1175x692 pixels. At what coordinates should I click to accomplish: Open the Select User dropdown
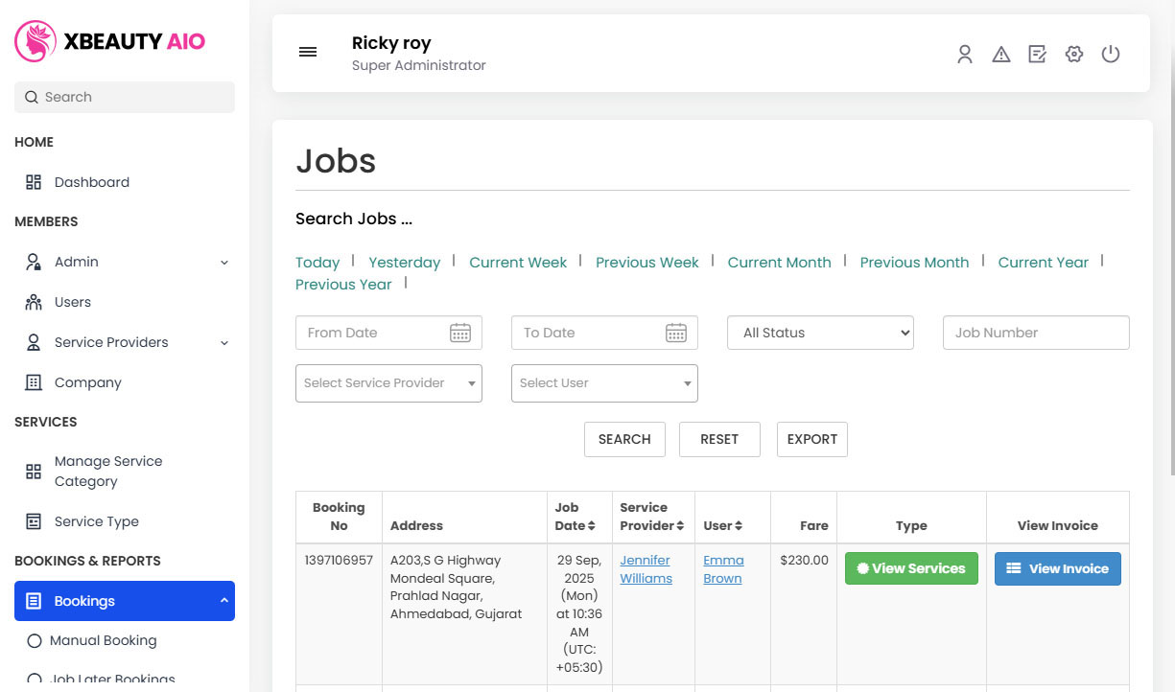pos(603,382)
